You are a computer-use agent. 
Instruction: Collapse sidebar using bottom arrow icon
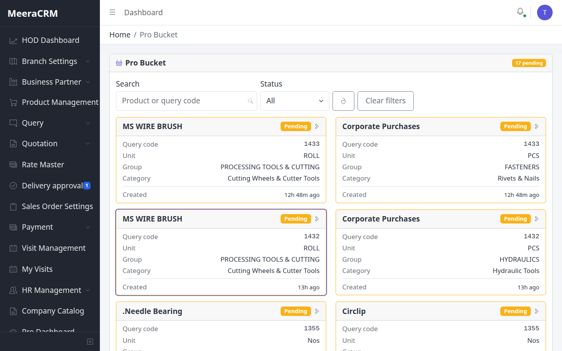[90, 342]
